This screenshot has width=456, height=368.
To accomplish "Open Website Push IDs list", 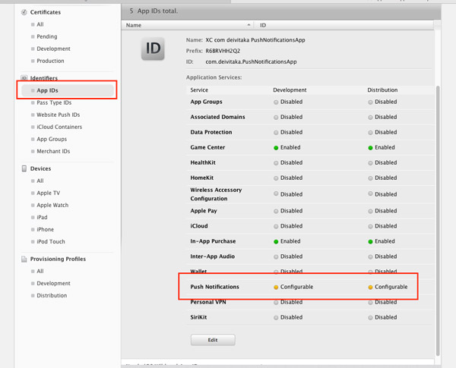I will coord(58,115).
